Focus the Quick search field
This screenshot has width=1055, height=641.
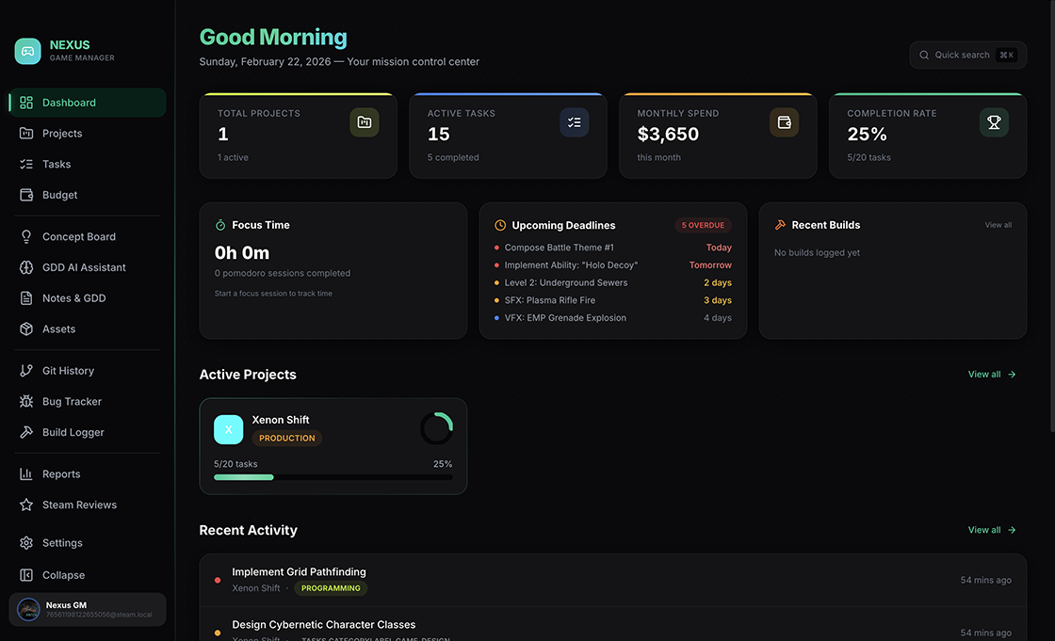(x=967, y=56)
